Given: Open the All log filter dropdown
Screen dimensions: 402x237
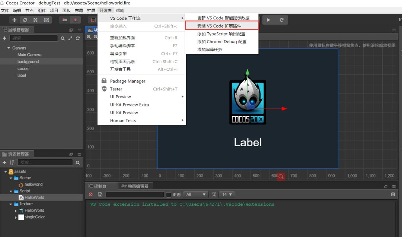Looking at the screenshot, I should coord(196,194).
